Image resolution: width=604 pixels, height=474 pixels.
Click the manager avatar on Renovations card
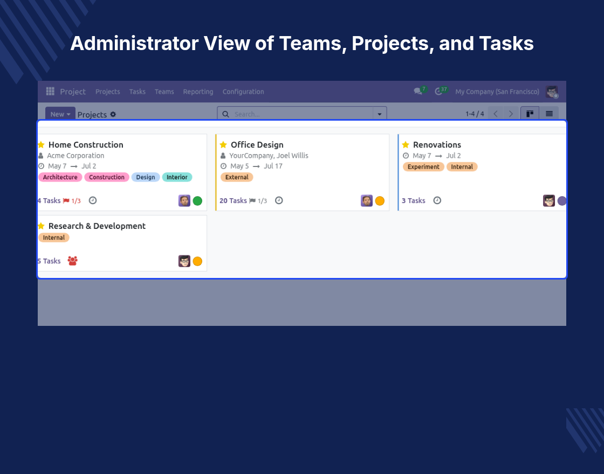(548, 201)
